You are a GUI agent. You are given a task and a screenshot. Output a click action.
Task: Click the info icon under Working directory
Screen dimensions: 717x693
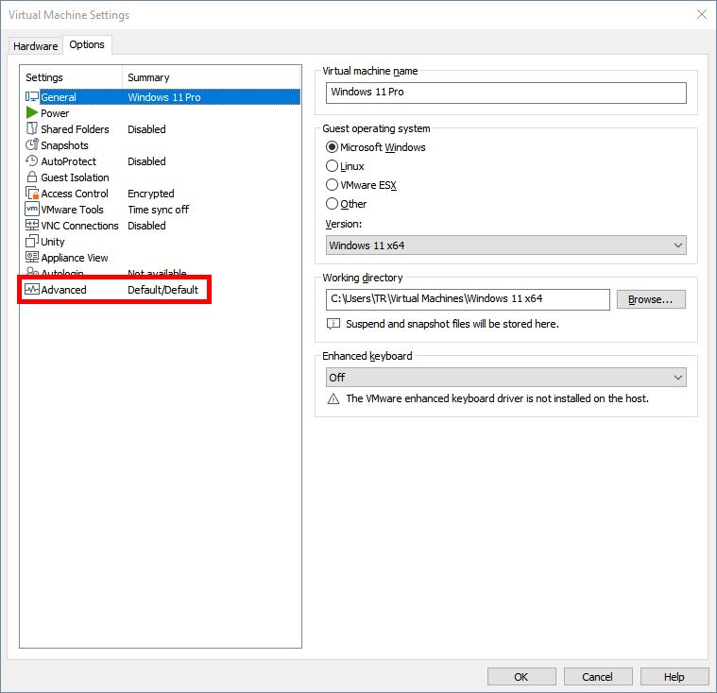point(333,324)
